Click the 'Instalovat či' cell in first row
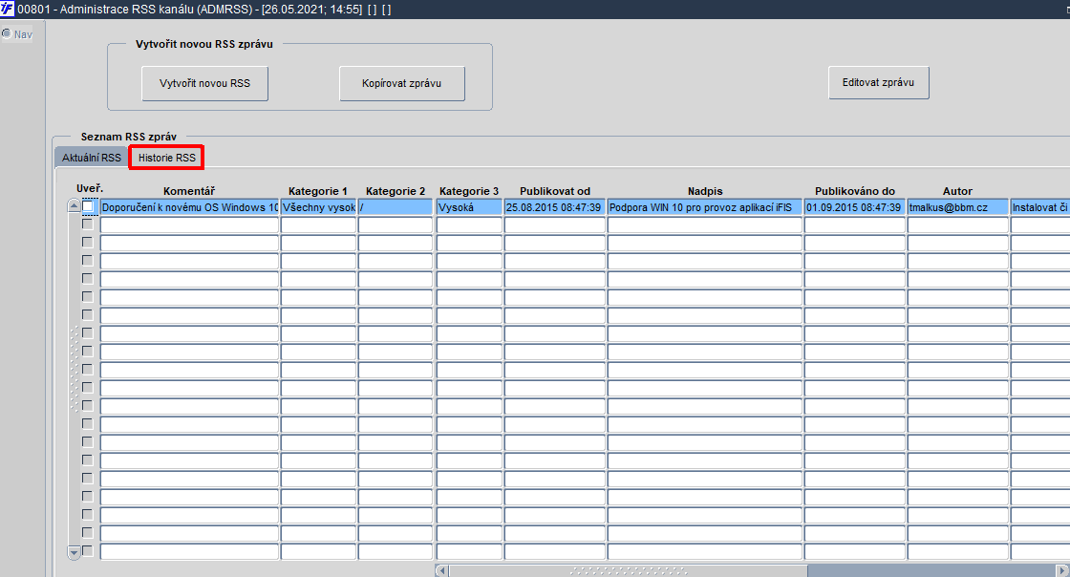 pos(1040,207)
